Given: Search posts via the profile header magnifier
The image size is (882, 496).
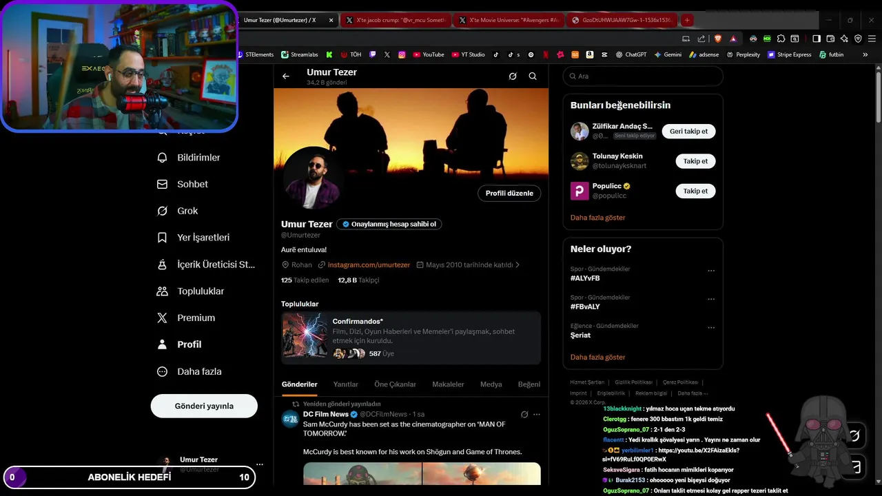Looking at the screenshot, I should coord(533,76).
